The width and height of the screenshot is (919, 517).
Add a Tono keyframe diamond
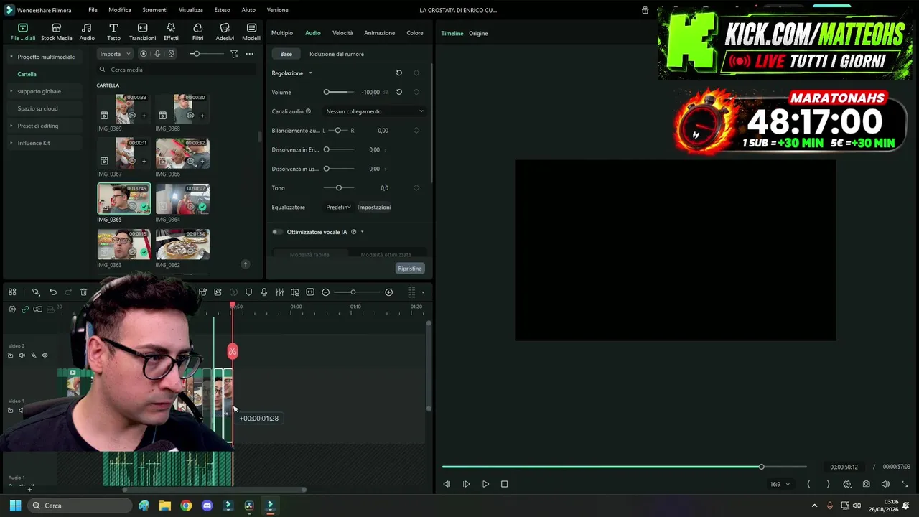coord(416,188)
